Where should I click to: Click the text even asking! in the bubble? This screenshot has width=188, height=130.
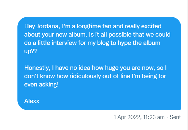pyautogui.click(x=42, y=84)
